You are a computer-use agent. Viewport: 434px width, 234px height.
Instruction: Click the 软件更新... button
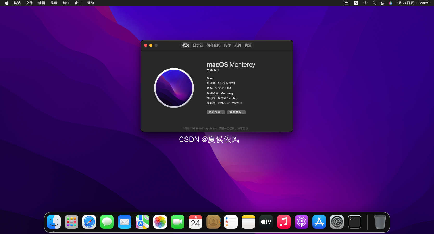click(x=237, y=112)
